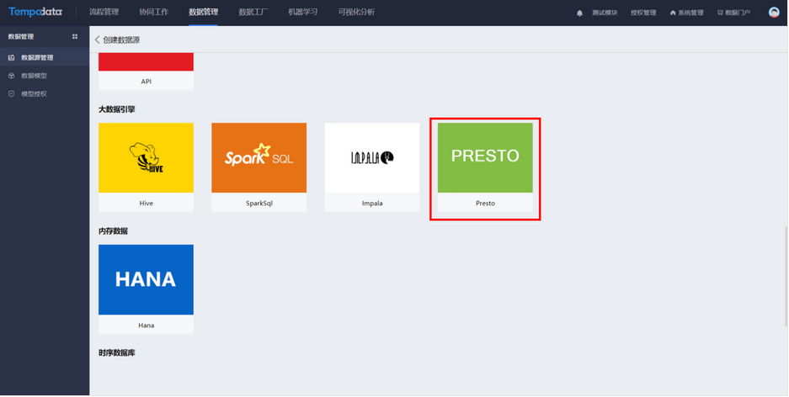
Task: Click the 模型授权 shield icon
Action: [12, 94]
